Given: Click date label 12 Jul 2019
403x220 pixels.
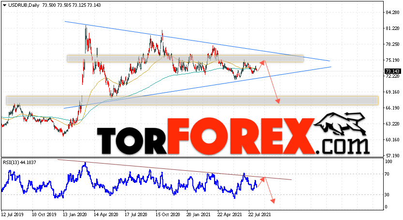Looking at the screenshot, I should coord(13,214).
